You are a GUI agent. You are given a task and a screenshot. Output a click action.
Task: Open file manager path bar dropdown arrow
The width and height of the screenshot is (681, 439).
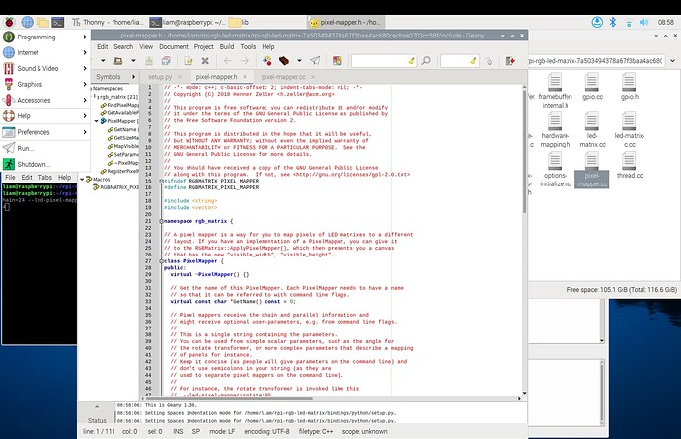click(672, 61)
